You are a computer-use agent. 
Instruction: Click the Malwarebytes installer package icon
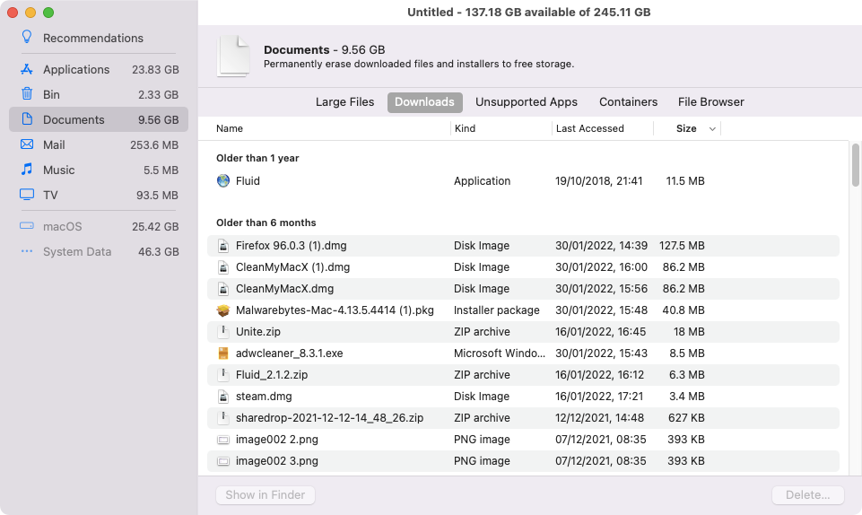point(223,310)
